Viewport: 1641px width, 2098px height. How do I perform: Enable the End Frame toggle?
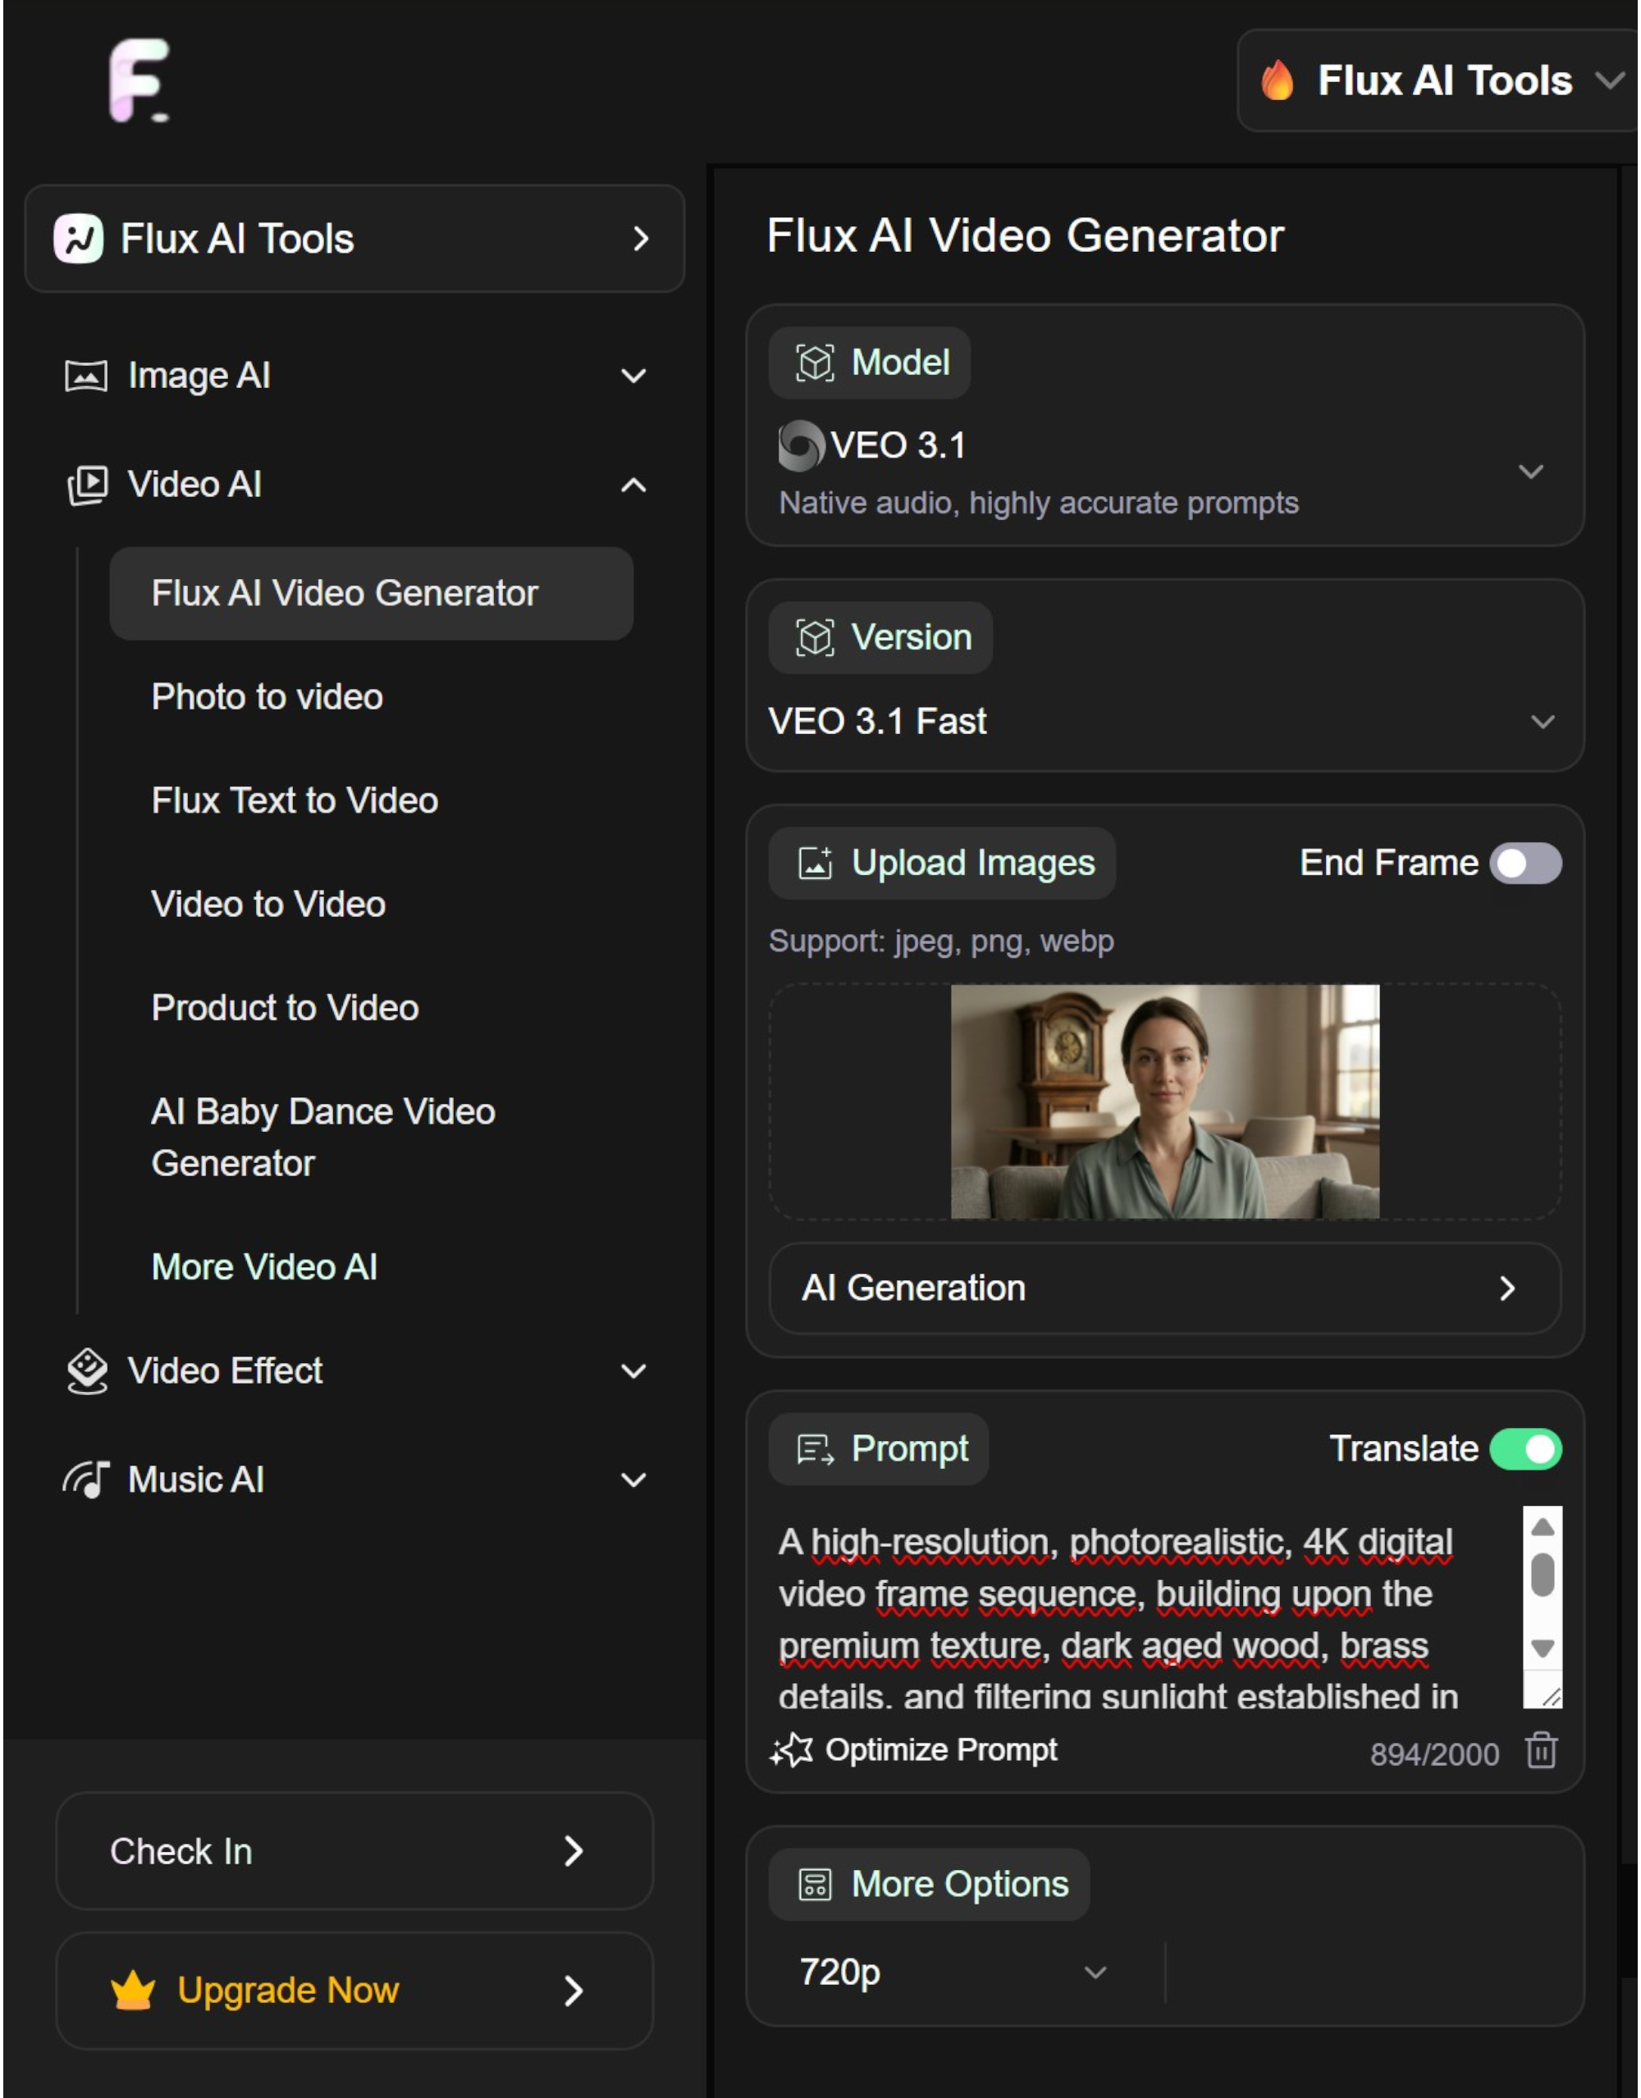(x=1528, y=863)
